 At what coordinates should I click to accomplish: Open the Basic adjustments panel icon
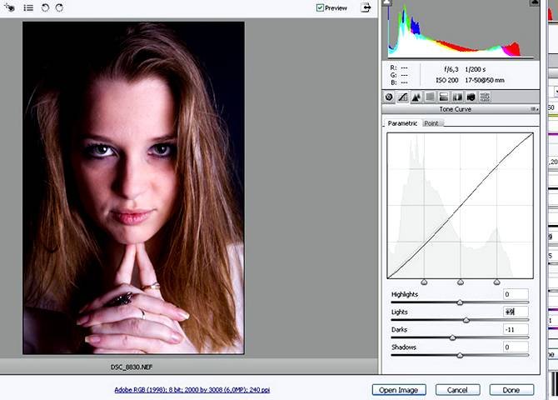389,97
